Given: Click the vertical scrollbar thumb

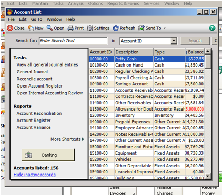Looking at the screenshot, I should (208, 61).
